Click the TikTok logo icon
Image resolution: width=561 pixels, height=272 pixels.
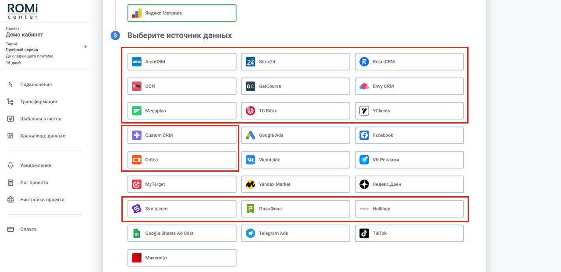click(364, 233)
